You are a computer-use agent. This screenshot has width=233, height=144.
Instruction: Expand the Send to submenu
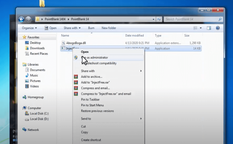[108, 119]
